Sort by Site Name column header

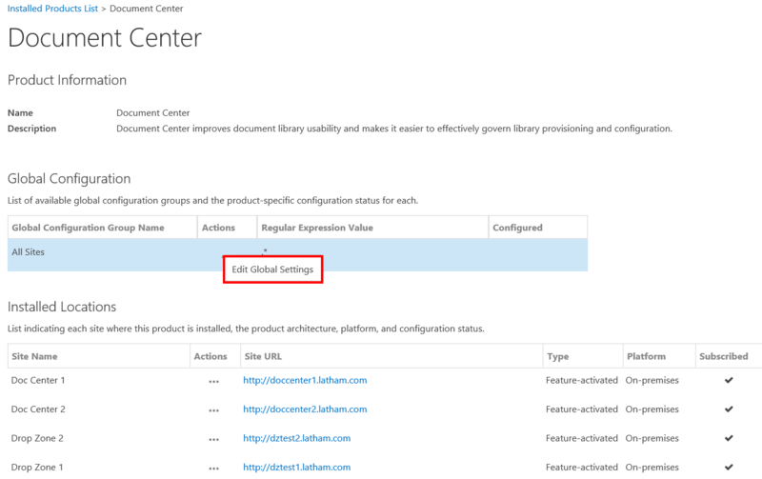[35, 356]
